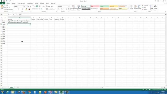Toggle Bold formatting
167x94 pixels.
pos(15,9)
